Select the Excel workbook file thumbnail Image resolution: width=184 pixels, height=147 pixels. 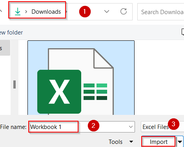(x=81, y=78)
